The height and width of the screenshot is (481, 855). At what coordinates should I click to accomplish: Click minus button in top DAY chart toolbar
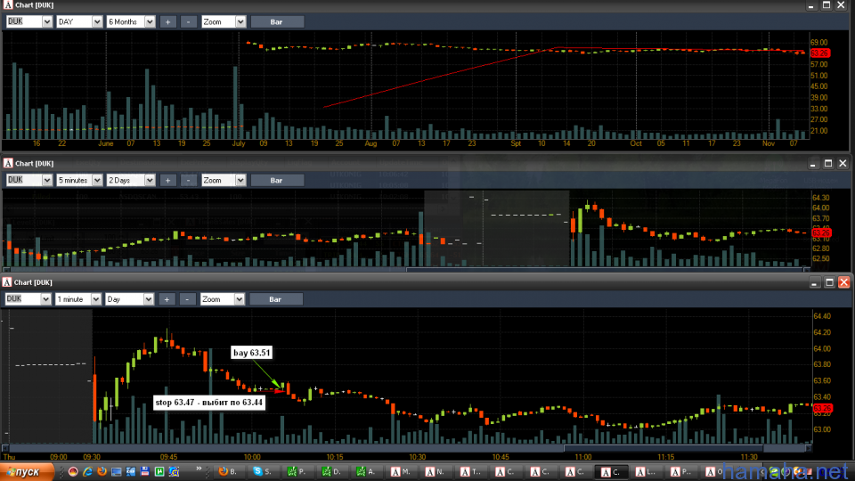[188, 21]
